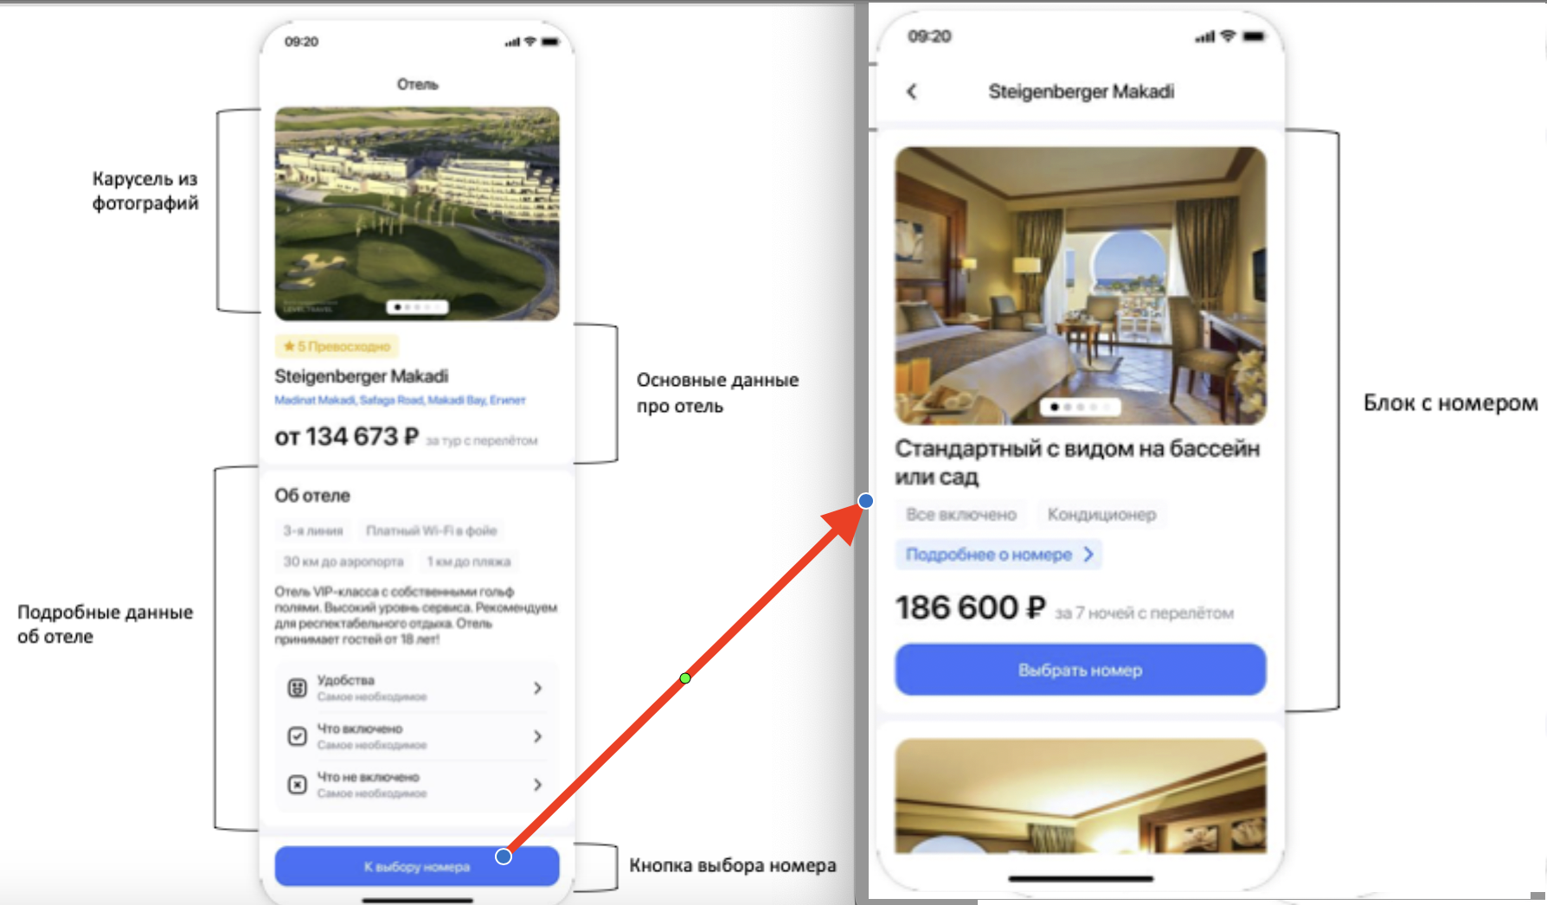Expand the Что включено row chevron
The width and height of the screenshot is (1547, 905).
537,736
